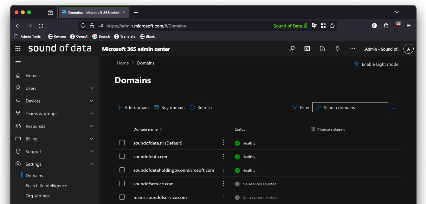Screen dimensions: 426x204
Task: Open soundofdata.nl (Default) domain
Action: pyautogui.click(x=158, y=143)
